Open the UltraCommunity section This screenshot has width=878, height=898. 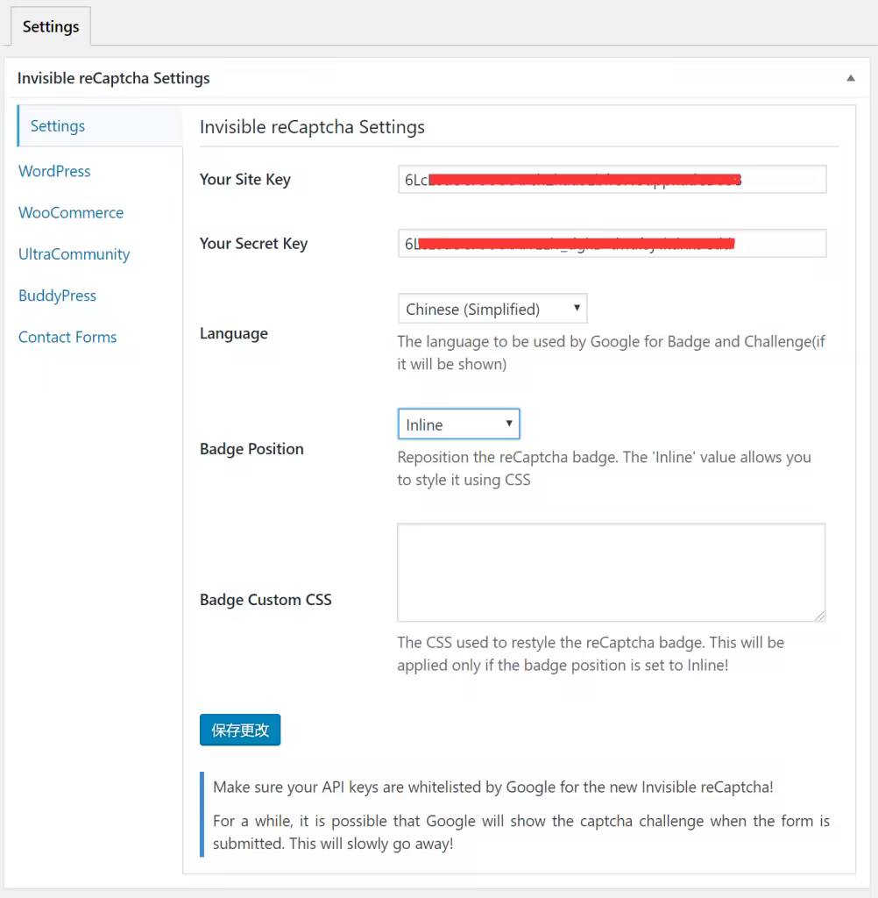click(74, 253)
